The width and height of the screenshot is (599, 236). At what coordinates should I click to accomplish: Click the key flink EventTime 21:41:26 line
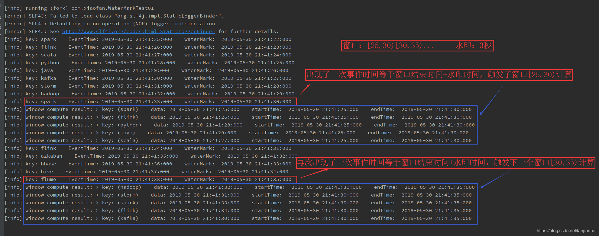[x=148, y=47]
